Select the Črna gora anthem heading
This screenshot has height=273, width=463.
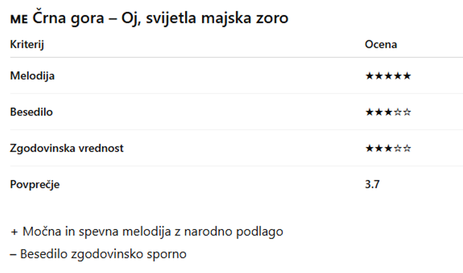tap(160, 18)
